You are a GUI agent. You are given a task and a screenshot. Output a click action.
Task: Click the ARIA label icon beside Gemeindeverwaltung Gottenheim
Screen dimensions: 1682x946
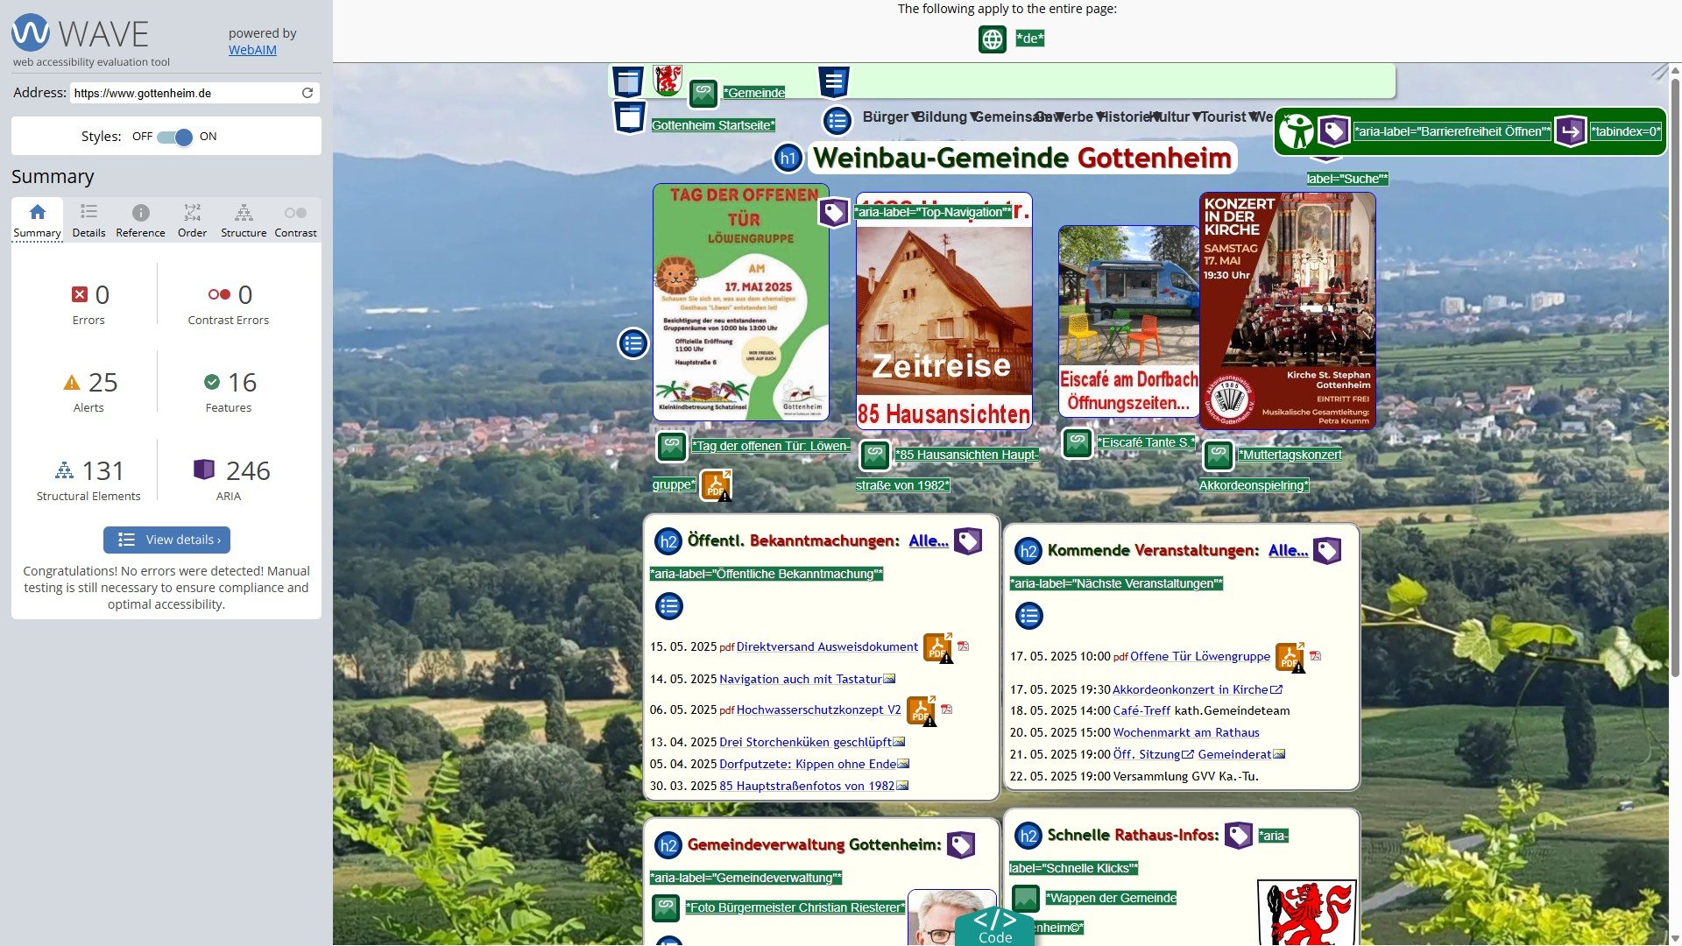pos(961,845)
